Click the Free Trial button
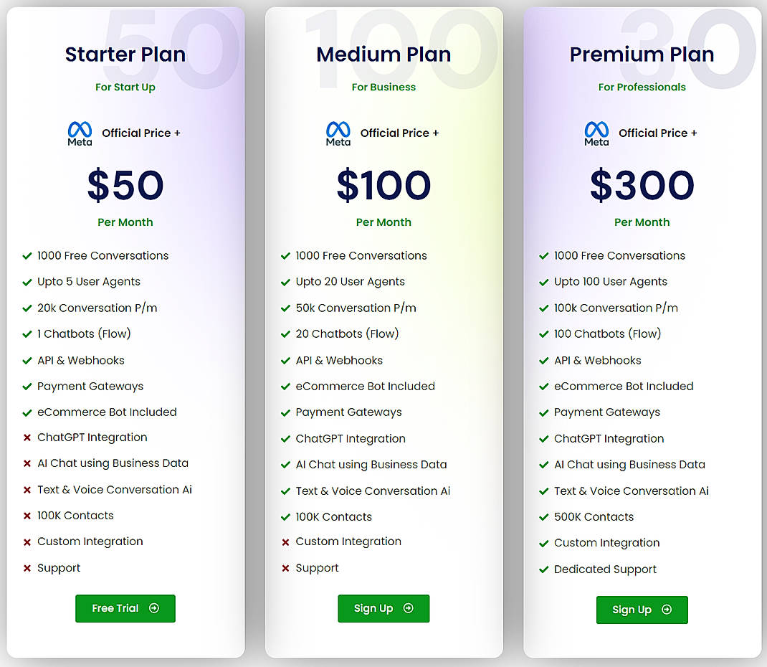 click(x=125, y=607)
